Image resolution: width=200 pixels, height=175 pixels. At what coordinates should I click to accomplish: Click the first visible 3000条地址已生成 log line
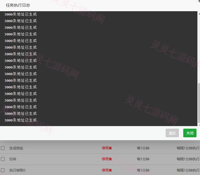click(x=21, y=14)
